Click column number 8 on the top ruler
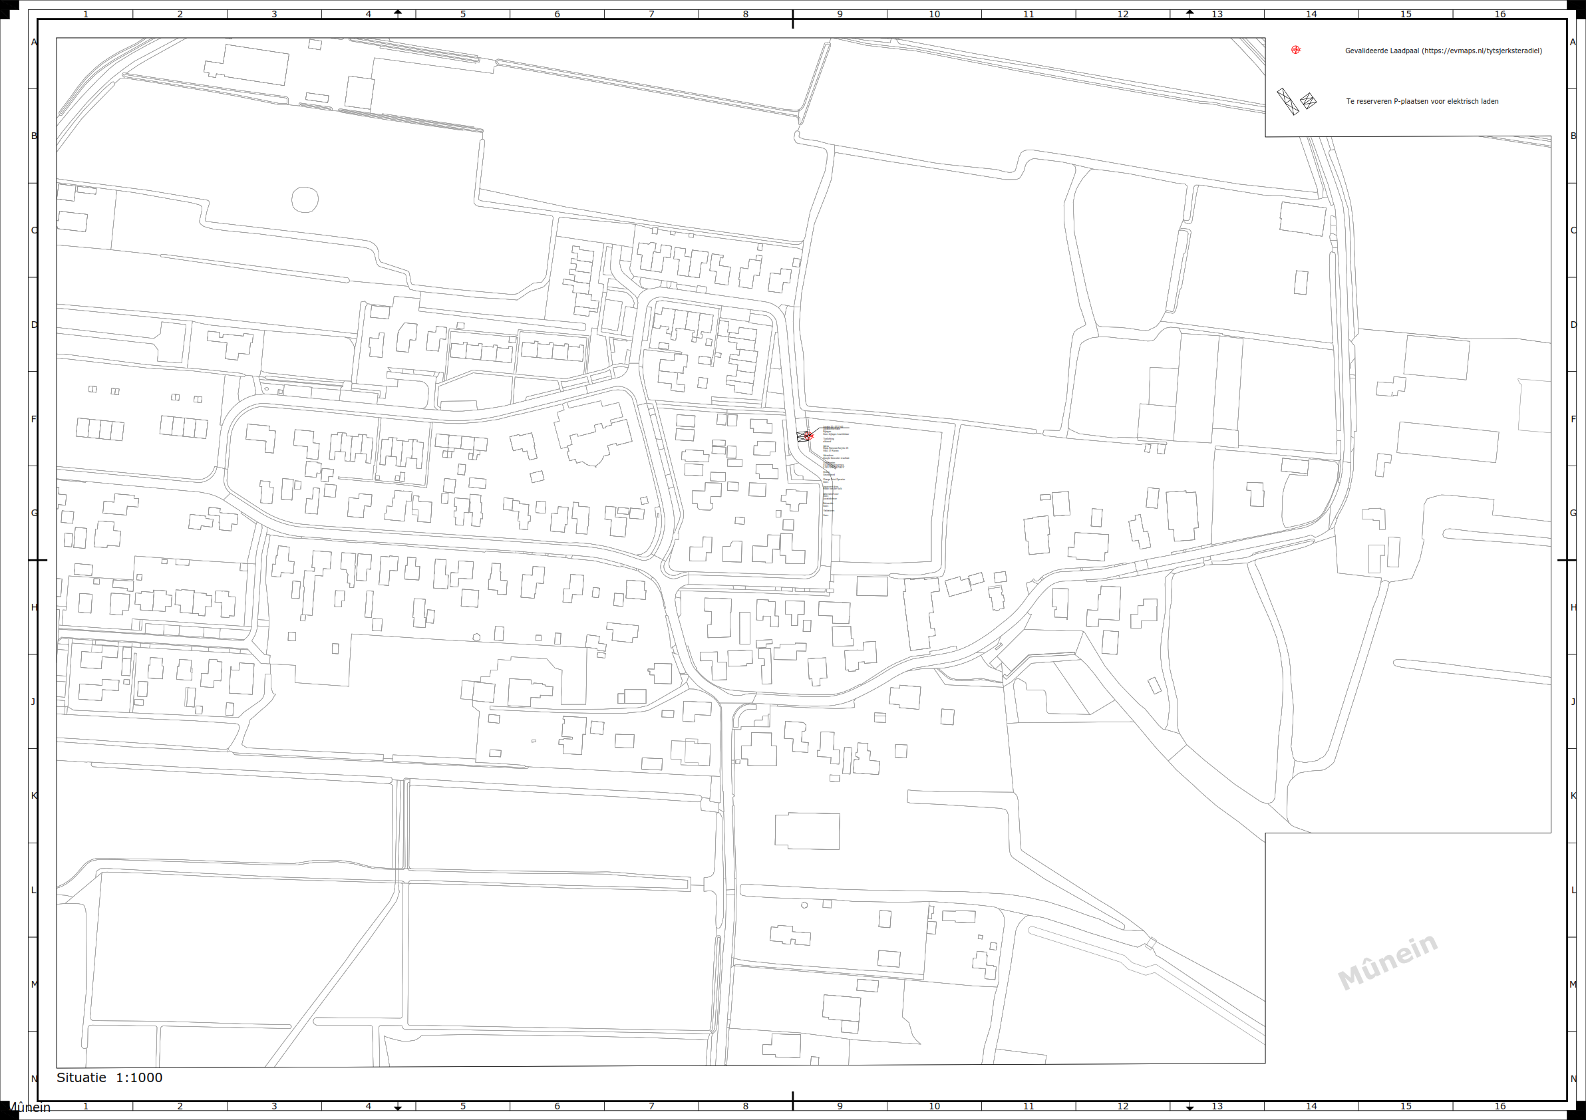 click(x=745, y=14)
